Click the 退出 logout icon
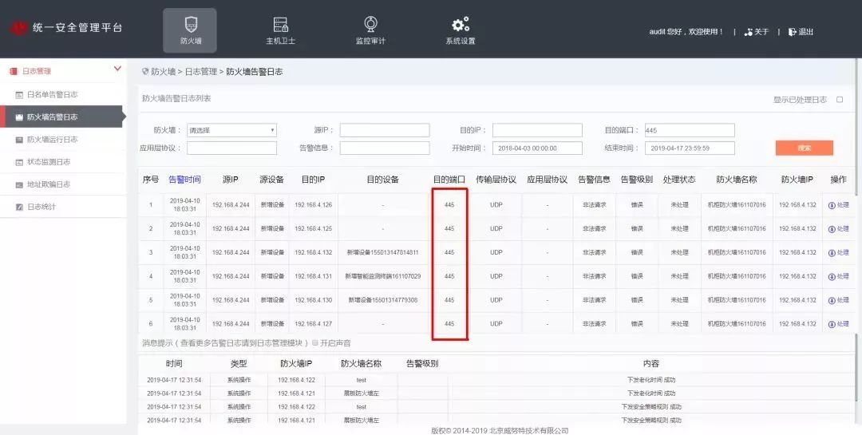Image resolution: width=862 pixels, height=435 pixels. (x=793, y=32)
